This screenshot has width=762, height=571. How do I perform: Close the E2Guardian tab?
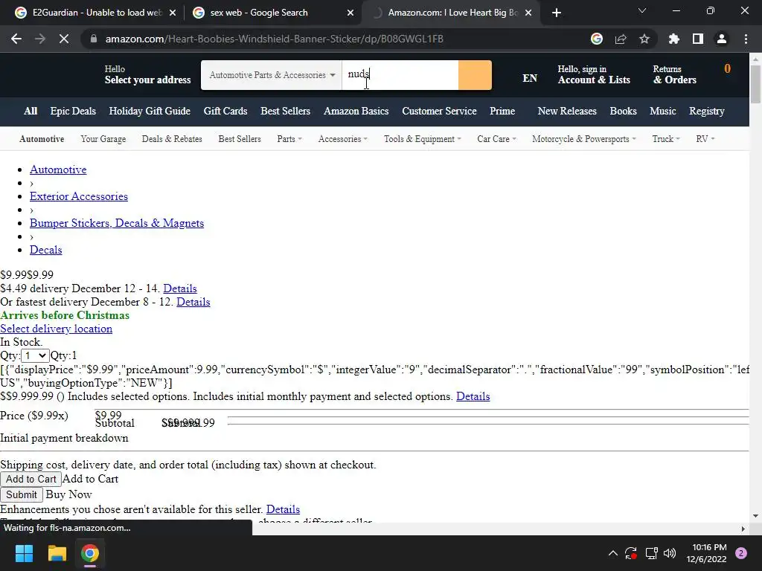click(x=173, y=13)
